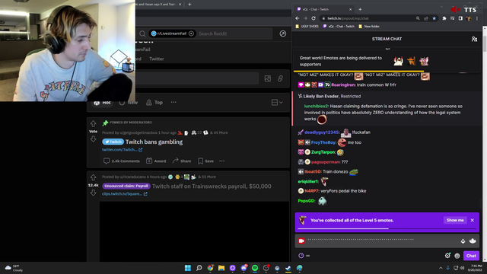Reload the Twitch chat page
Viewport: 487px width, 274px height.
pyautogui.click(x=314, y=18)
